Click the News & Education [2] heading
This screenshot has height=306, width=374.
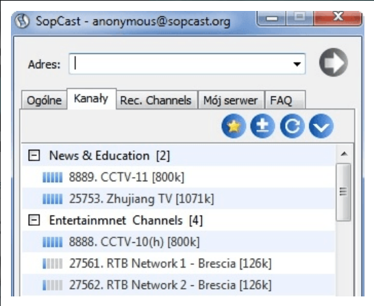pos(109,155)
